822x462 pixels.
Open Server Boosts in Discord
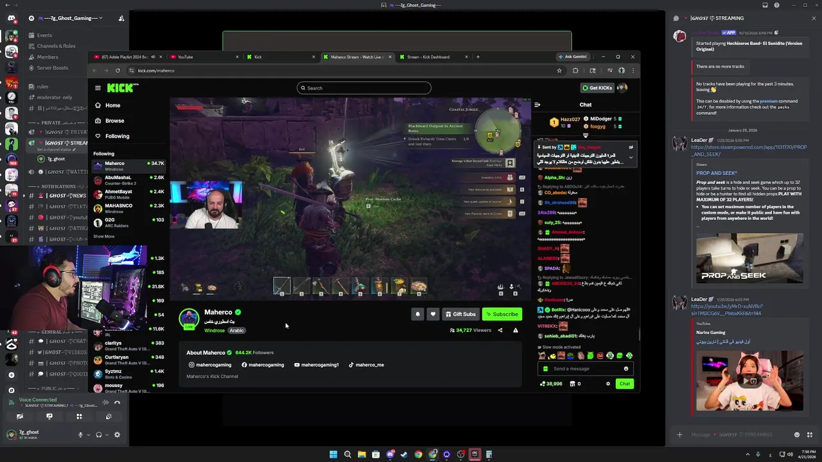pyautogui.click(x=76, y=68)
